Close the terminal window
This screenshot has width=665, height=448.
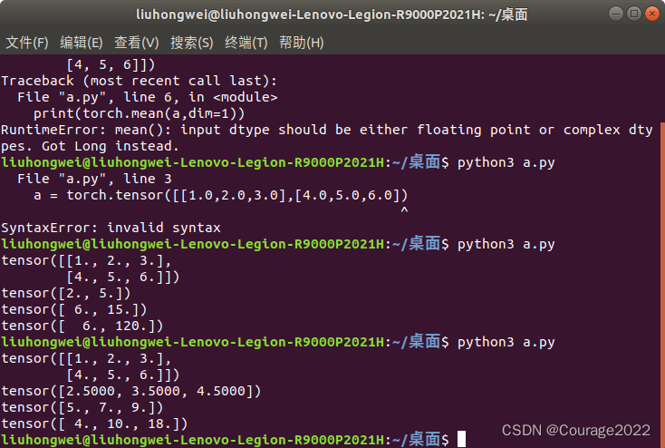click(x=652, y=14)
